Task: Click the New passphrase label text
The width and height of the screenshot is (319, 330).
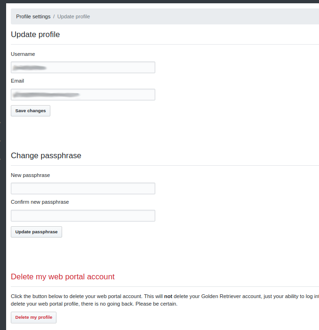Action: coord(30,175)
